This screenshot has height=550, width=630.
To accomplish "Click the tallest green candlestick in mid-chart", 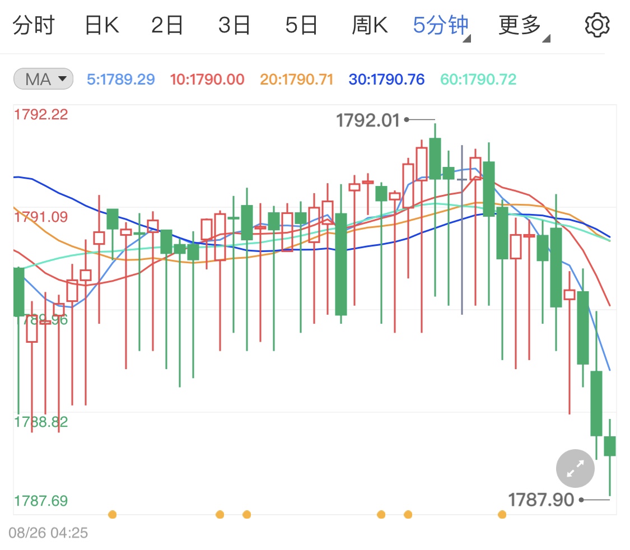I will 341,264.
